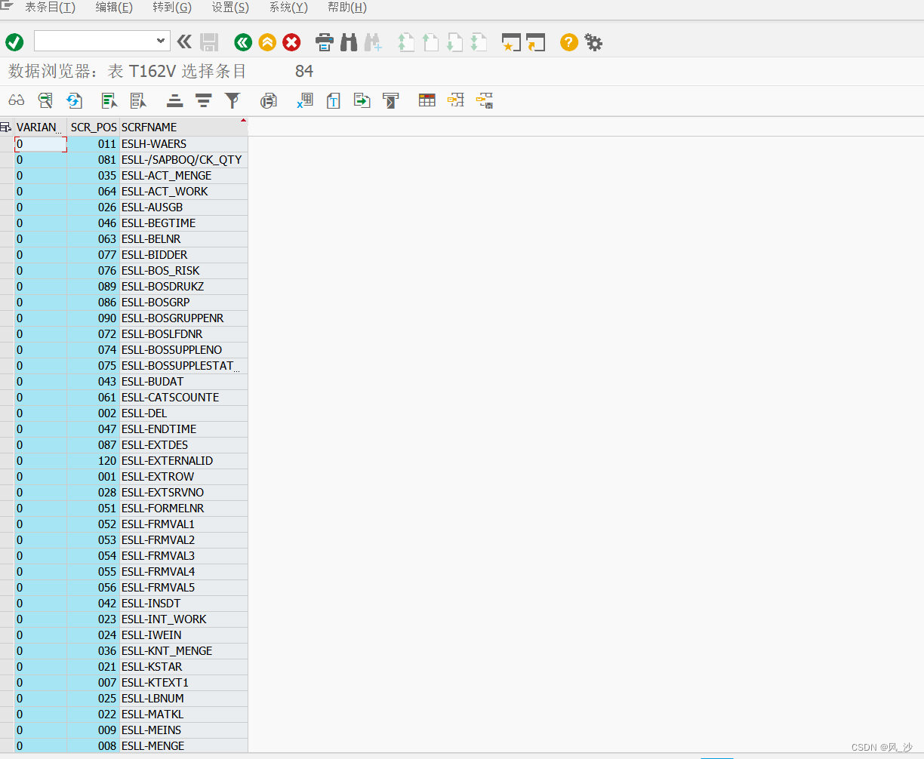The height and width of the screenshot is (759, 924).
Task: Click the Select layout icon
Action: click(456, 100)
